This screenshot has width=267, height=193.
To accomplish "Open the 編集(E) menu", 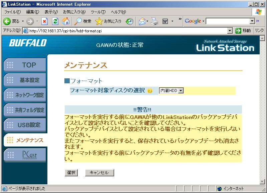I will (x=32, y=12).
